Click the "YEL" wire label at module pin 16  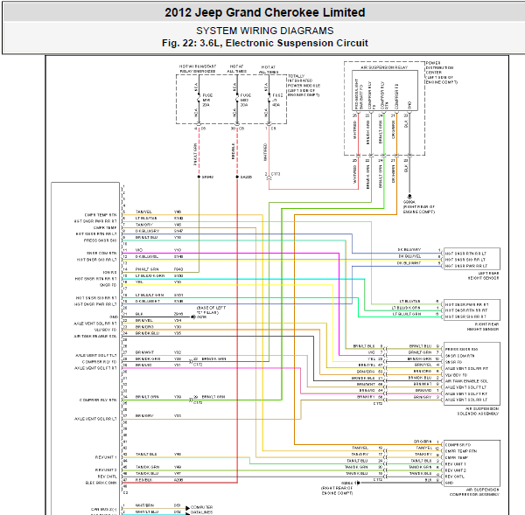pyautogui.click(x=139, y=282)
